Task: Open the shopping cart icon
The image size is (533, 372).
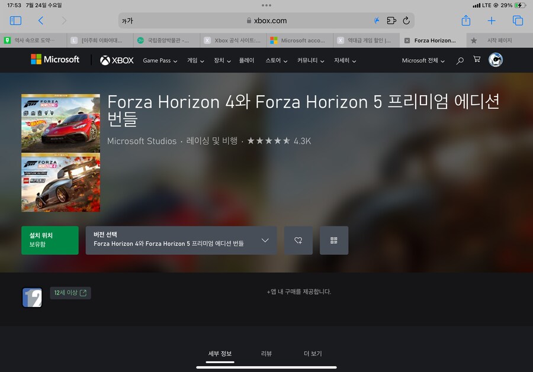Action: 477,60
